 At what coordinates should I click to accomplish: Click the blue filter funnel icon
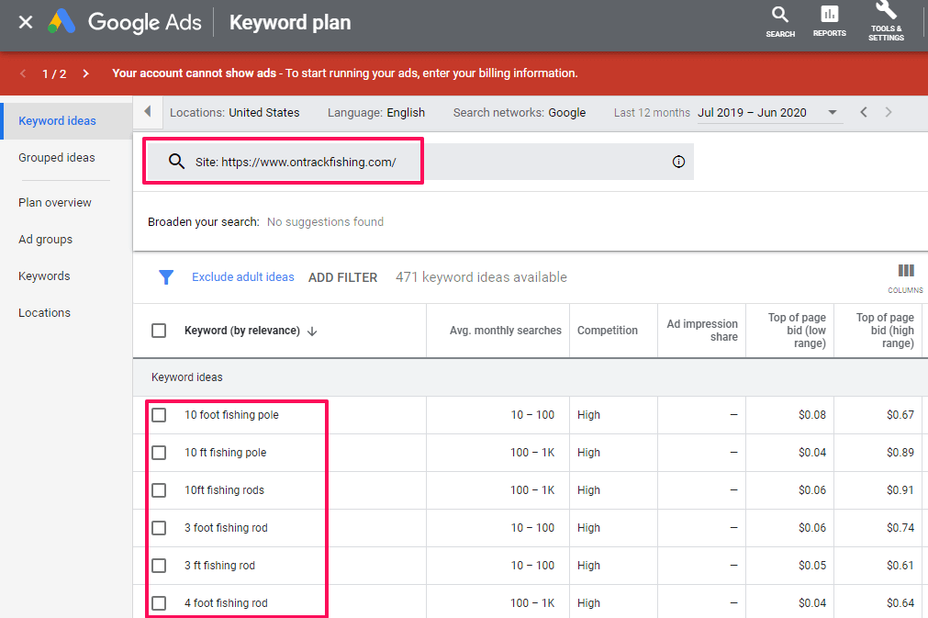(x=166, y=277)
